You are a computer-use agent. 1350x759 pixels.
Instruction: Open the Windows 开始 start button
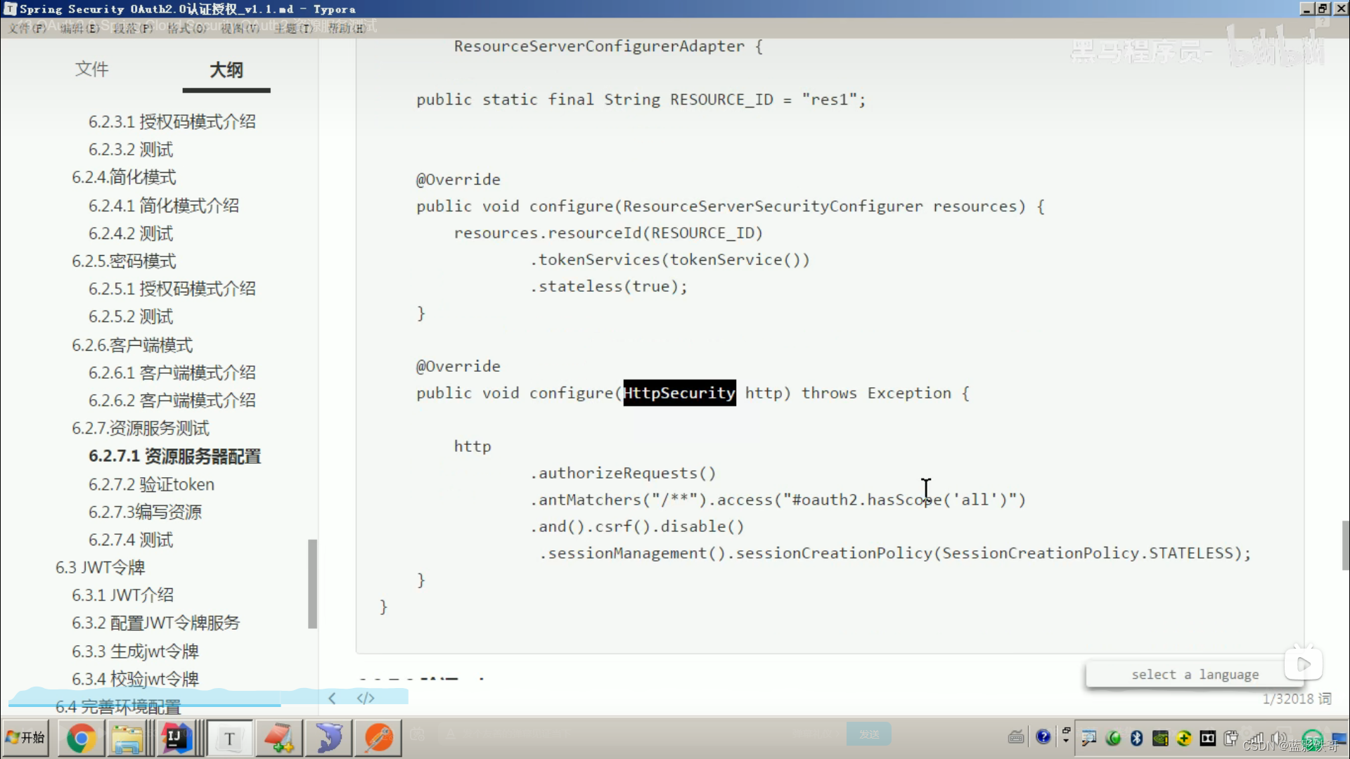(25, 737)
